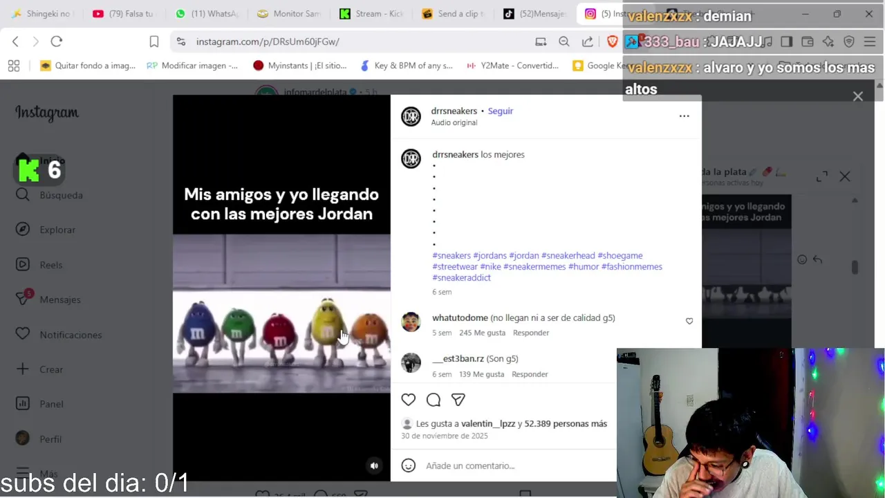Click the reply arrow icon in messages panel
This screenshot has height=498, width=885.
[x=817, y=259]
